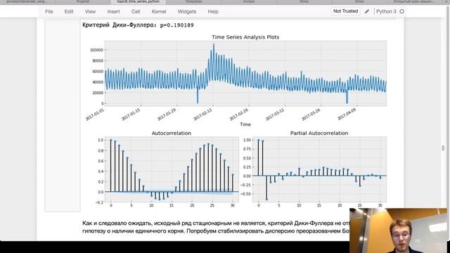The width and height of the screenshot is (450, 253).
Task: Click the blue time series line chart
Action: tap(245, 73)
